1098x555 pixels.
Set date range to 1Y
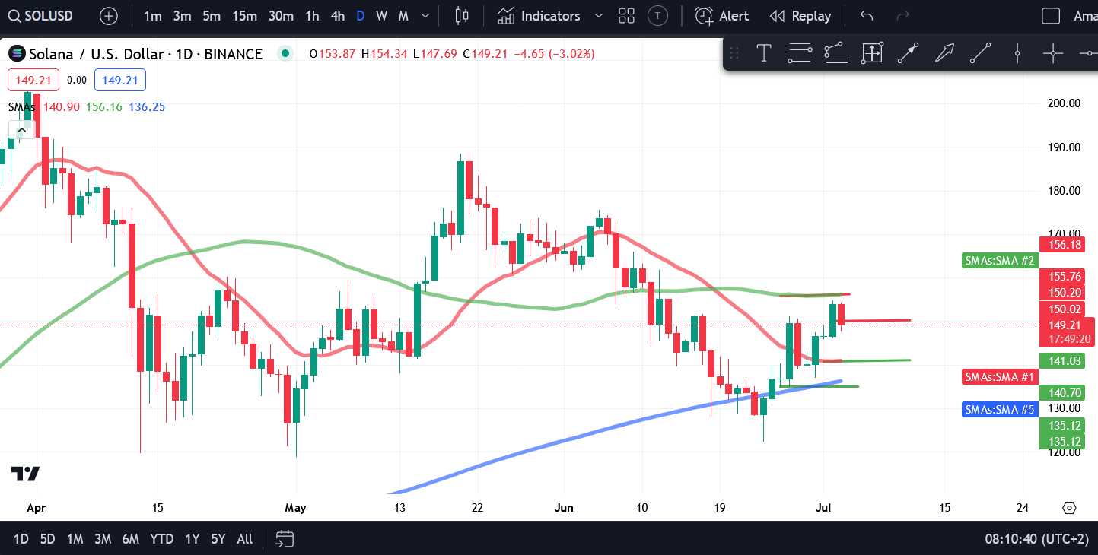point(192,539)
